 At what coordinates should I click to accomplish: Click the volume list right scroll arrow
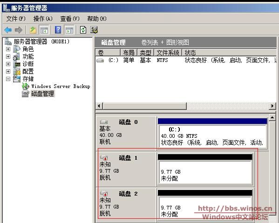point(272,106)
